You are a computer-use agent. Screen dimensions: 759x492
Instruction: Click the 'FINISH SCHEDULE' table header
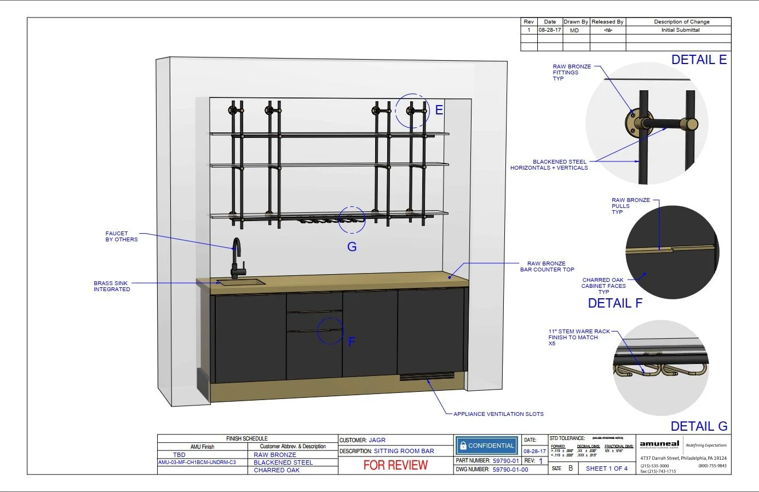click(x=247, y=438)
